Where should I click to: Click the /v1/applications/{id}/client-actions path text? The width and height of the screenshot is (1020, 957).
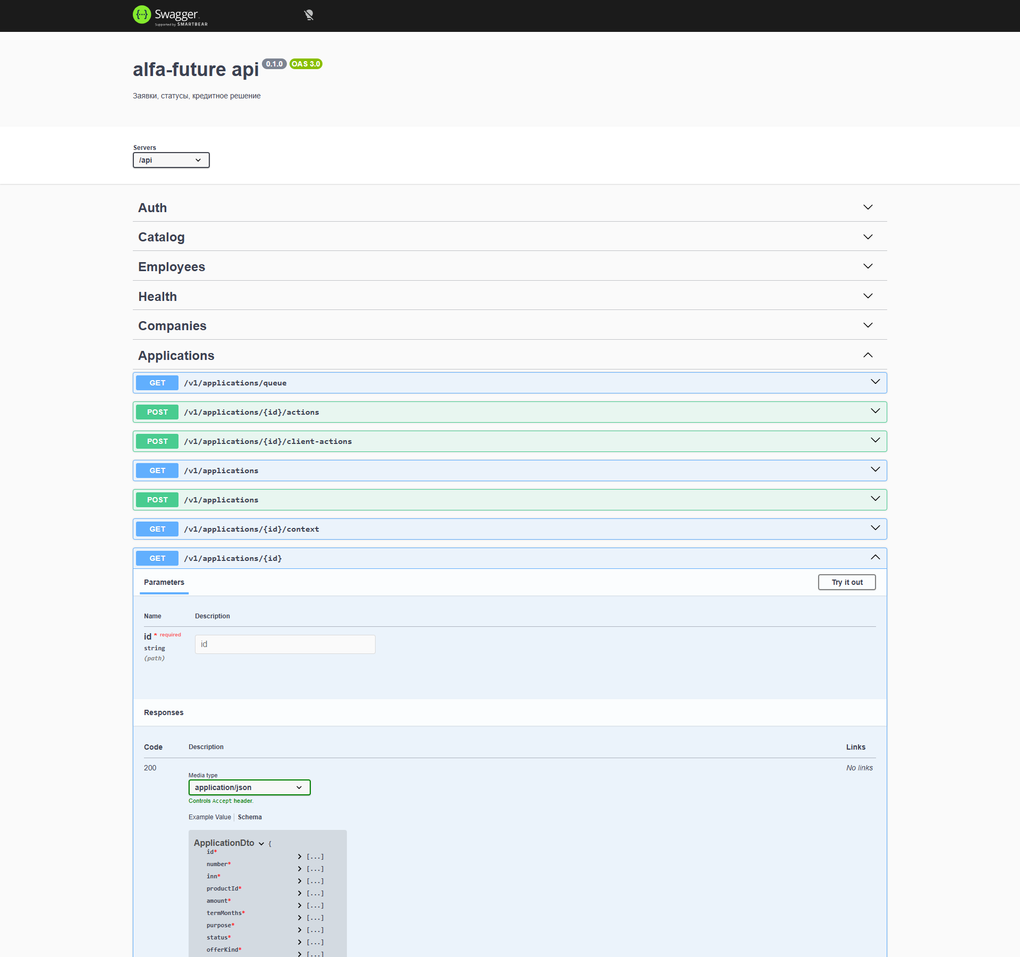tap(268, 441)
